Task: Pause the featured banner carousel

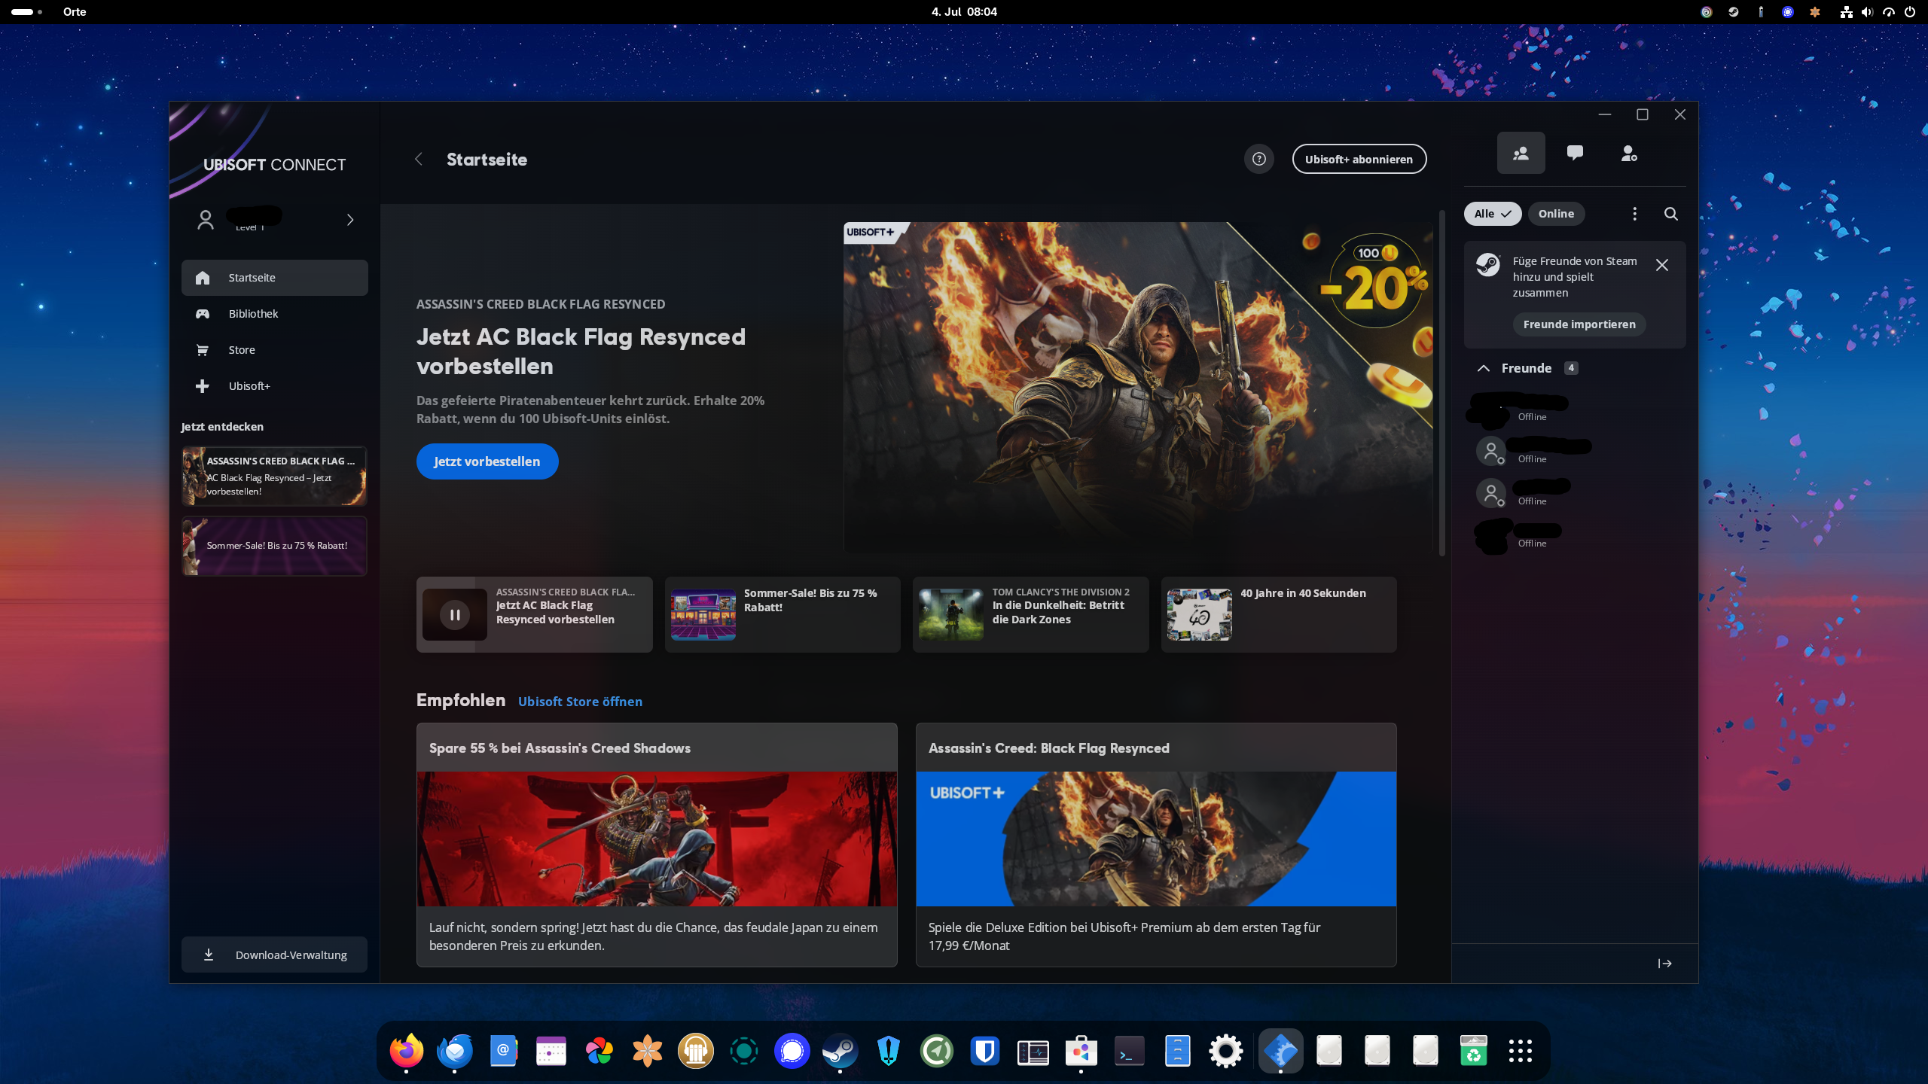Action: click(455, 614)
